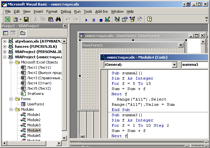210x148 pixels.
Task: Click Procedure View button in code window
Action: point(82,137)
